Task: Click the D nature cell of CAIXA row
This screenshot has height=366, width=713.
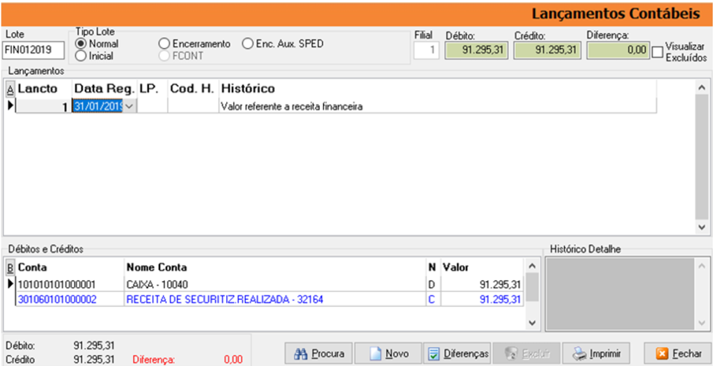Action: point(434,285)
